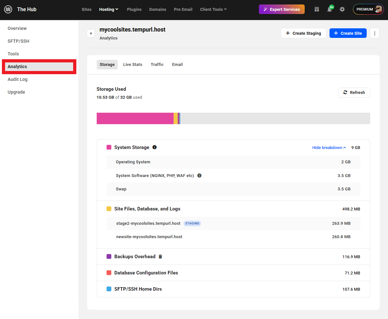Select Analytics in the sidebar
The image size is (388, 319).
tap(39, 67)
